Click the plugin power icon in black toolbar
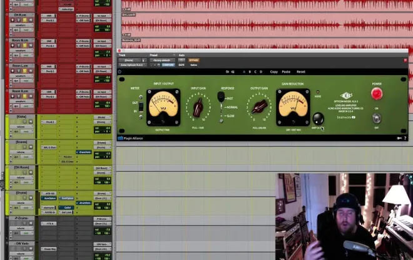 (120, 71)
